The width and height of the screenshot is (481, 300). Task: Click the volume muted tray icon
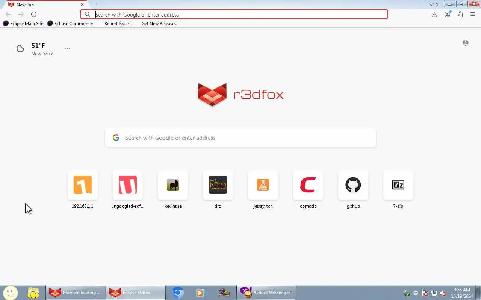443,293
